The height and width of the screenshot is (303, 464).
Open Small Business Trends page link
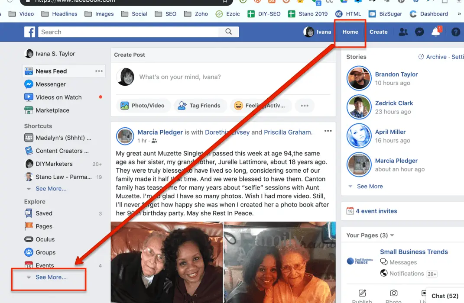pos(414,252)
